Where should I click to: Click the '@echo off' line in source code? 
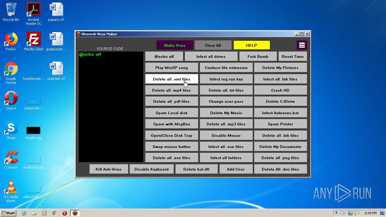[90, 54]
